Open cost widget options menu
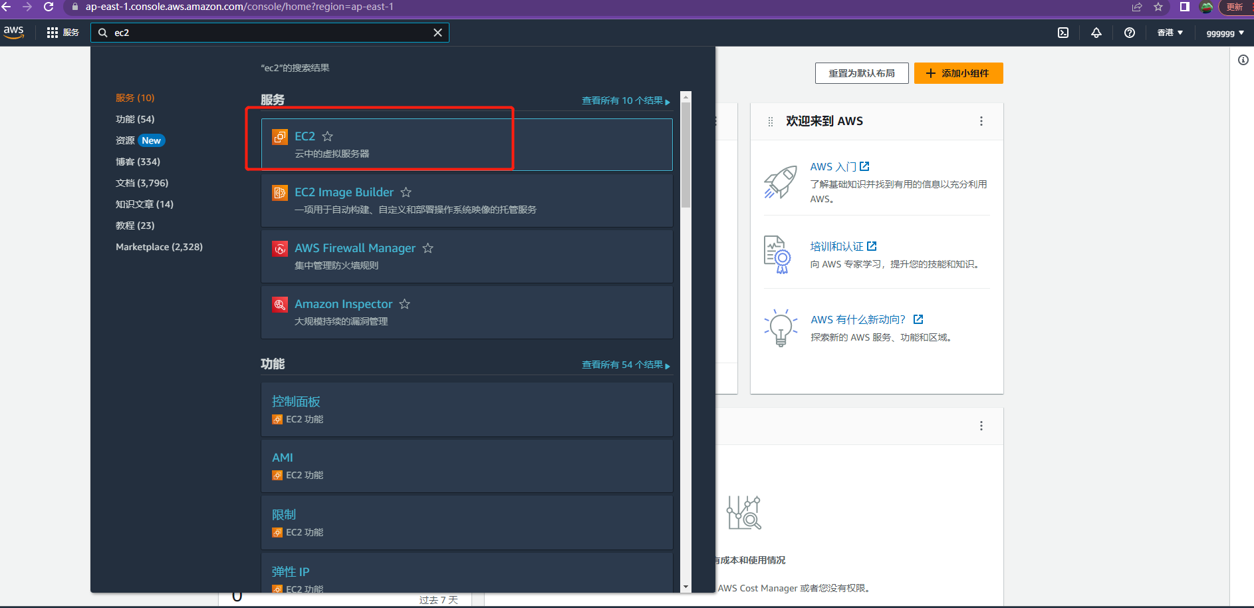The width and height of the screenshot is (1254, 608). point(981,426)
